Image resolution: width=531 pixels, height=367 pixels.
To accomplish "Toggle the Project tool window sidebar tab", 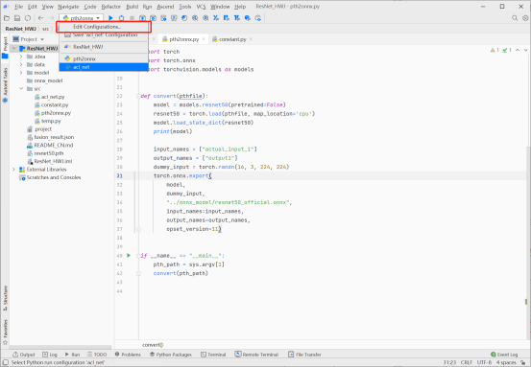I will (x=5, y=47).
